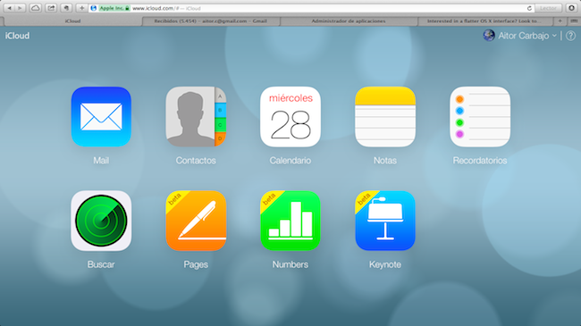Switch to the Recibidos Gmail tab
Image resolution: width=581 pixels, height=326 pixels.
(x=210, y=21)
